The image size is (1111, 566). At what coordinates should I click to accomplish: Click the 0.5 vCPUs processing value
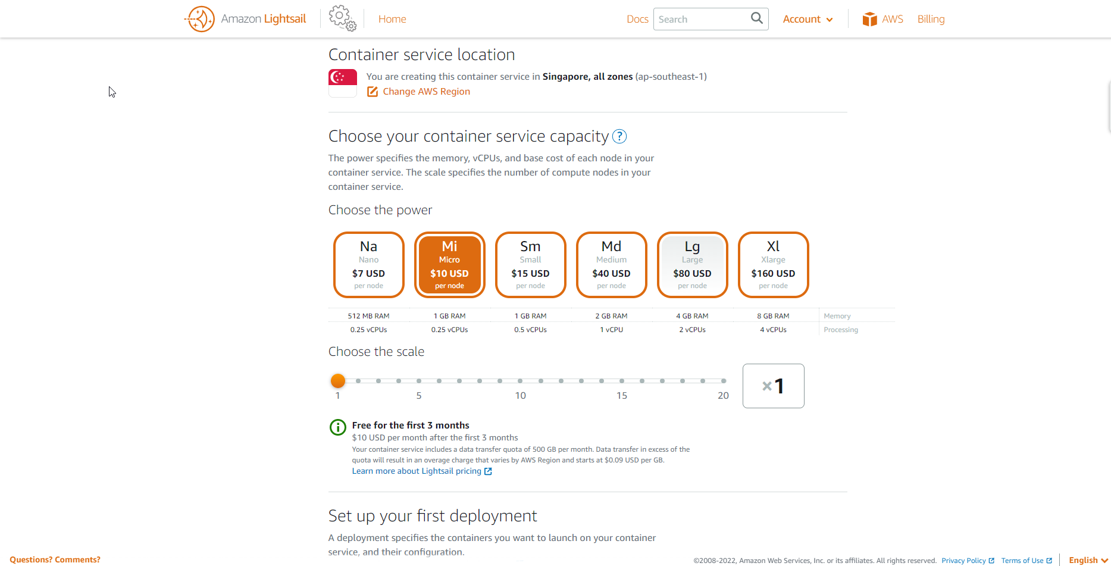[530, 330]
